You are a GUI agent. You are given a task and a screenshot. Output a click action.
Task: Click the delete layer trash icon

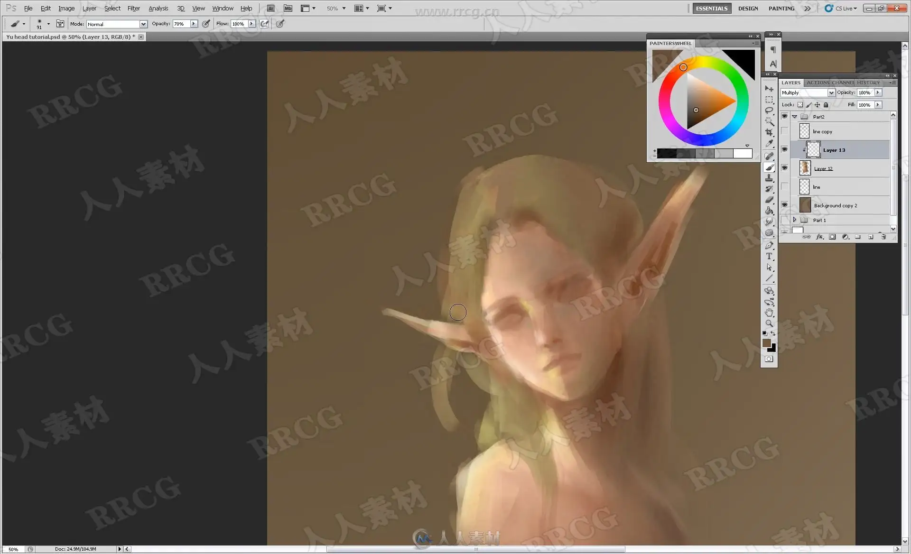coord(883,237)
